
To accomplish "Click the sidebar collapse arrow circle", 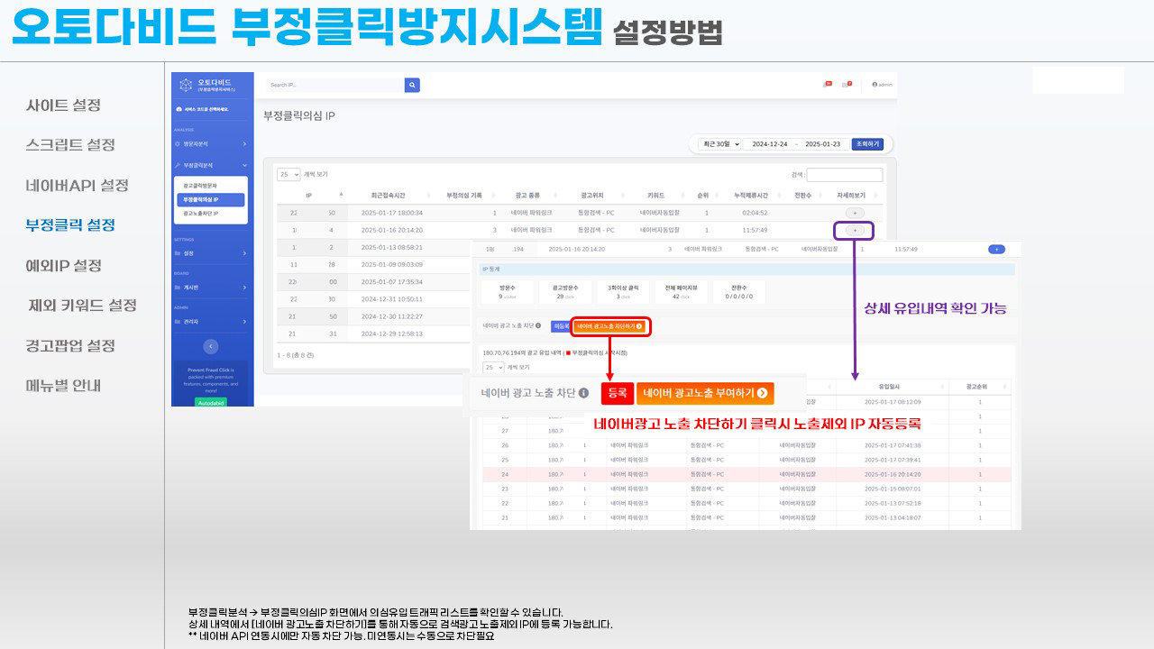I will pos(211,346).
